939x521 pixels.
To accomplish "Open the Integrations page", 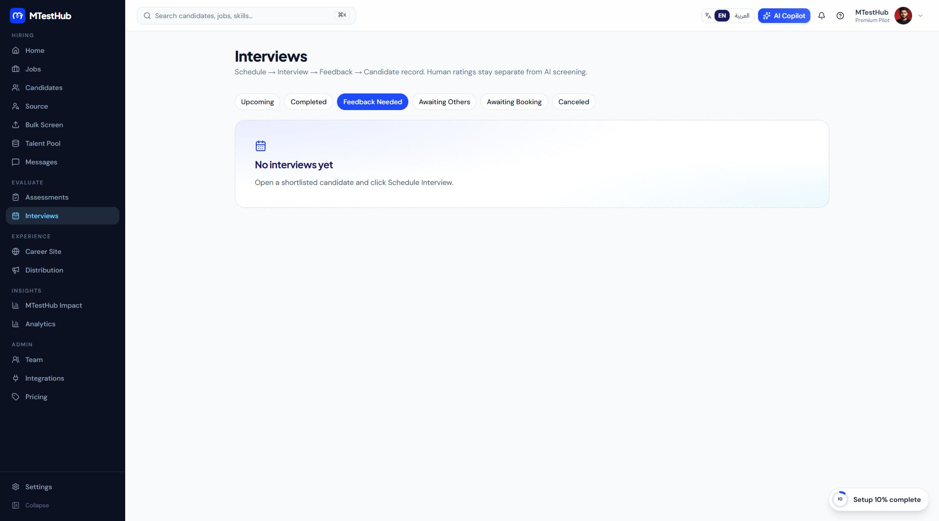I will 63,378.
